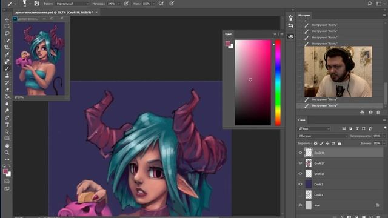
Task: Open the Edit Toolbar three-dots button
Action: coord(7,159)
